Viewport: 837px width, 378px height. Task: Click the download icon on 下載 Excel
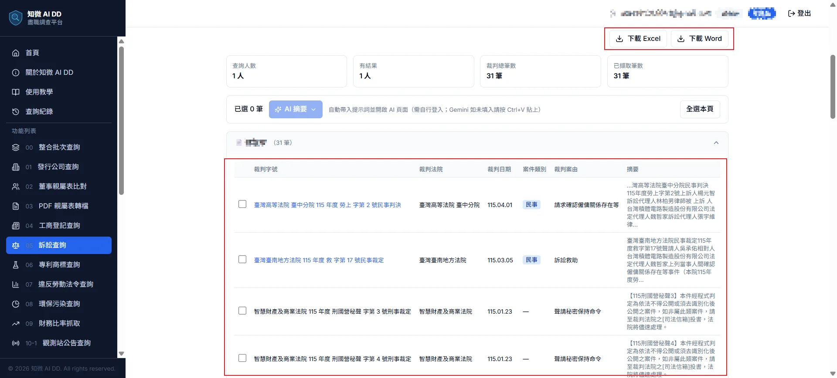(619, 39)
